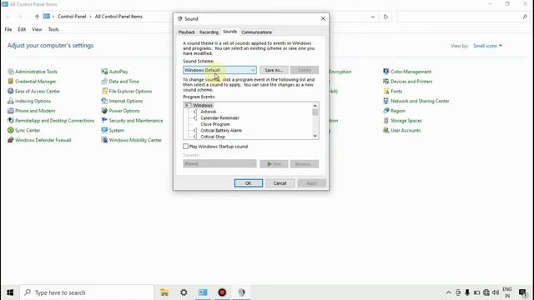
Task: Expand the View by Small icons dropdown
Action: 487,46
